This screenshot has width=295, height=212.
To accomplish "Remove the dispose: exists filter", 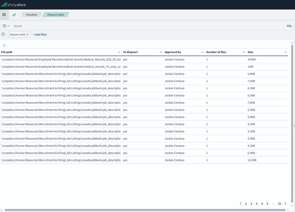I will [27, 34].
